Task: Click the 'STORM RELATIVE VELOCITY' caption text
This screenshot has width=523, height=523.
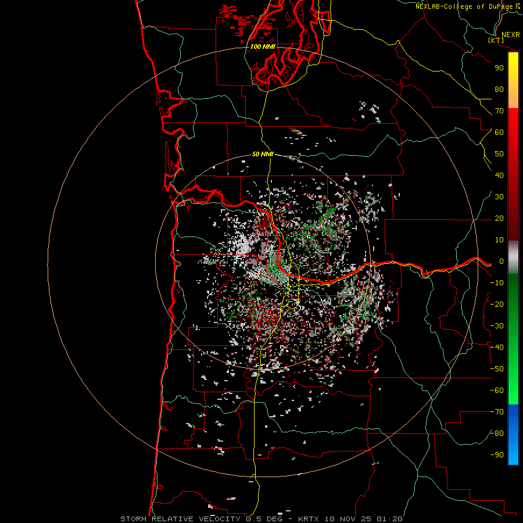Action: click(180, 519)
